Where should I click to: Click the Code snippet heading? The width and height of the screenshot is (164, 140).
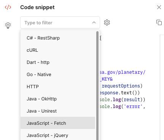[x=37, y=7]
